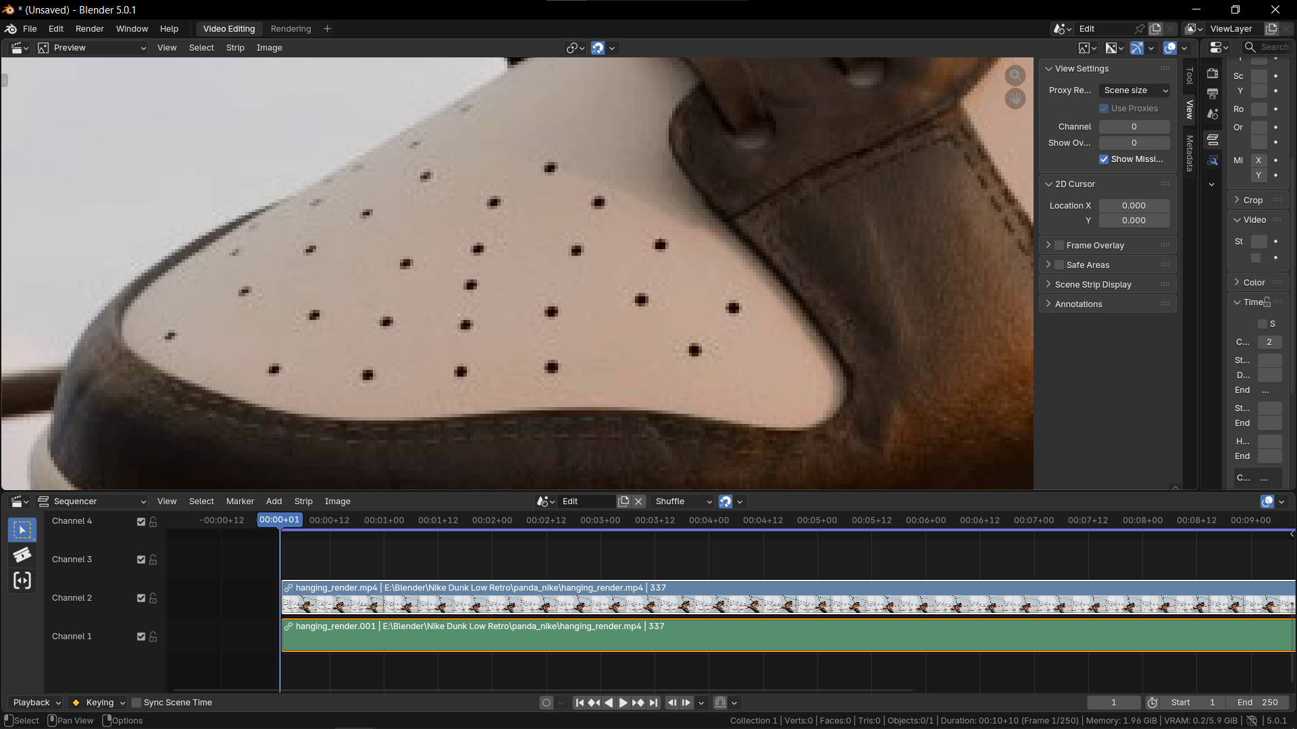1297x729 pixels.
Task: Switch to the Tool sidebar tab
Action: coord(1190,75)
